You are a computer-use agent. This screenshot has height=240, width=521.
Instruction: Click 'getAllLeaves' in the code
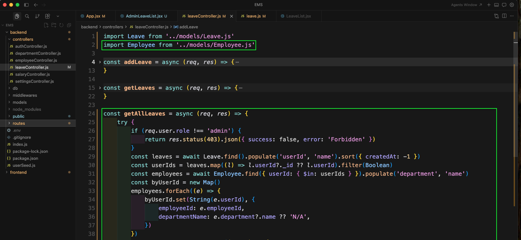tap(145, 114)
